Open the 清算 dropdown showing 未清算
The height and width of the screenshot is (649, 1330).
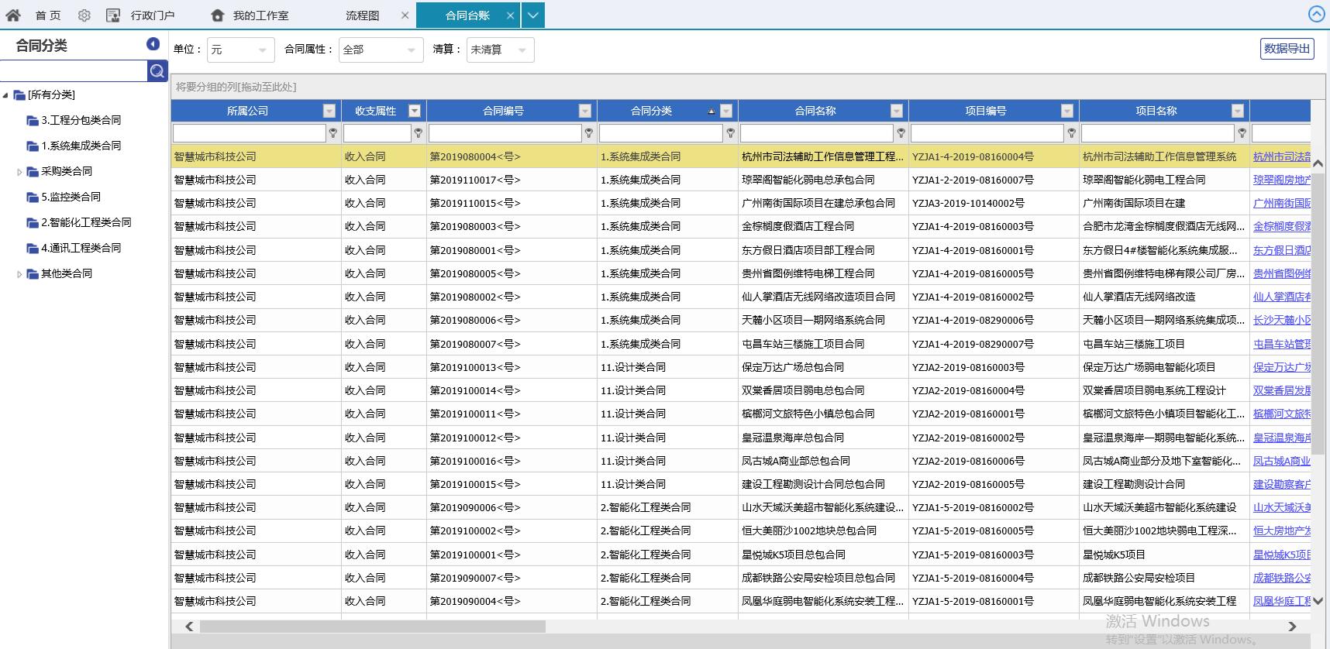click(x=499, y=50)
